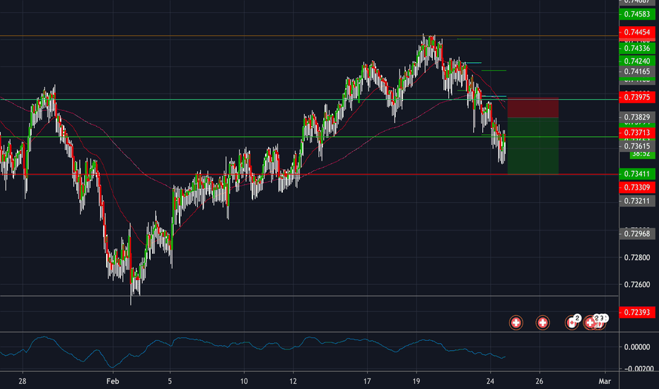659x389 pixels.
Task: Click the grey 0.74165 price label
Action: (636, 71)
